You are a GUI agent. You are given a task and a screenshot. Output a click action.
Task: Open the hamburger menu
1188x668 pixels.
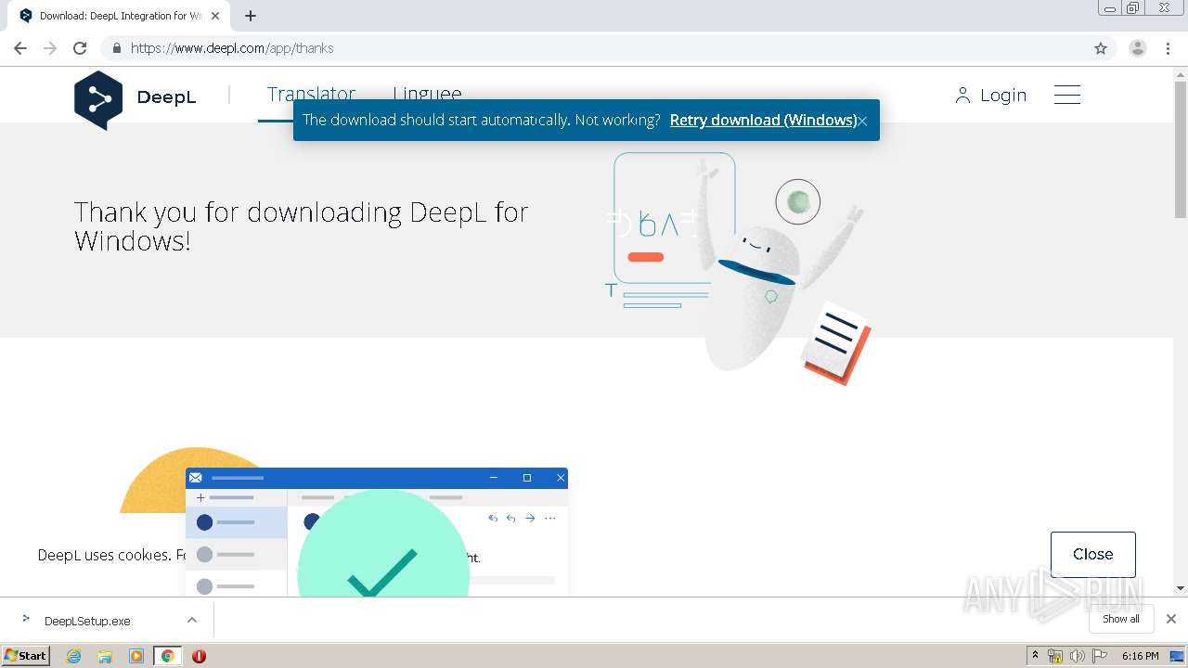(x=1067, y=95)
